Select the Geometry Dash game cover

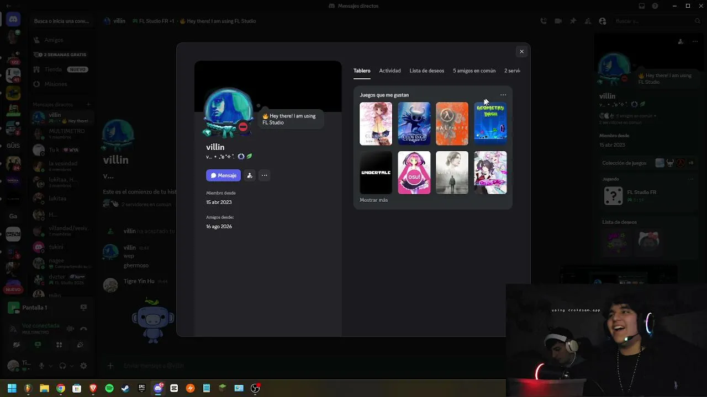coord(490,124)
